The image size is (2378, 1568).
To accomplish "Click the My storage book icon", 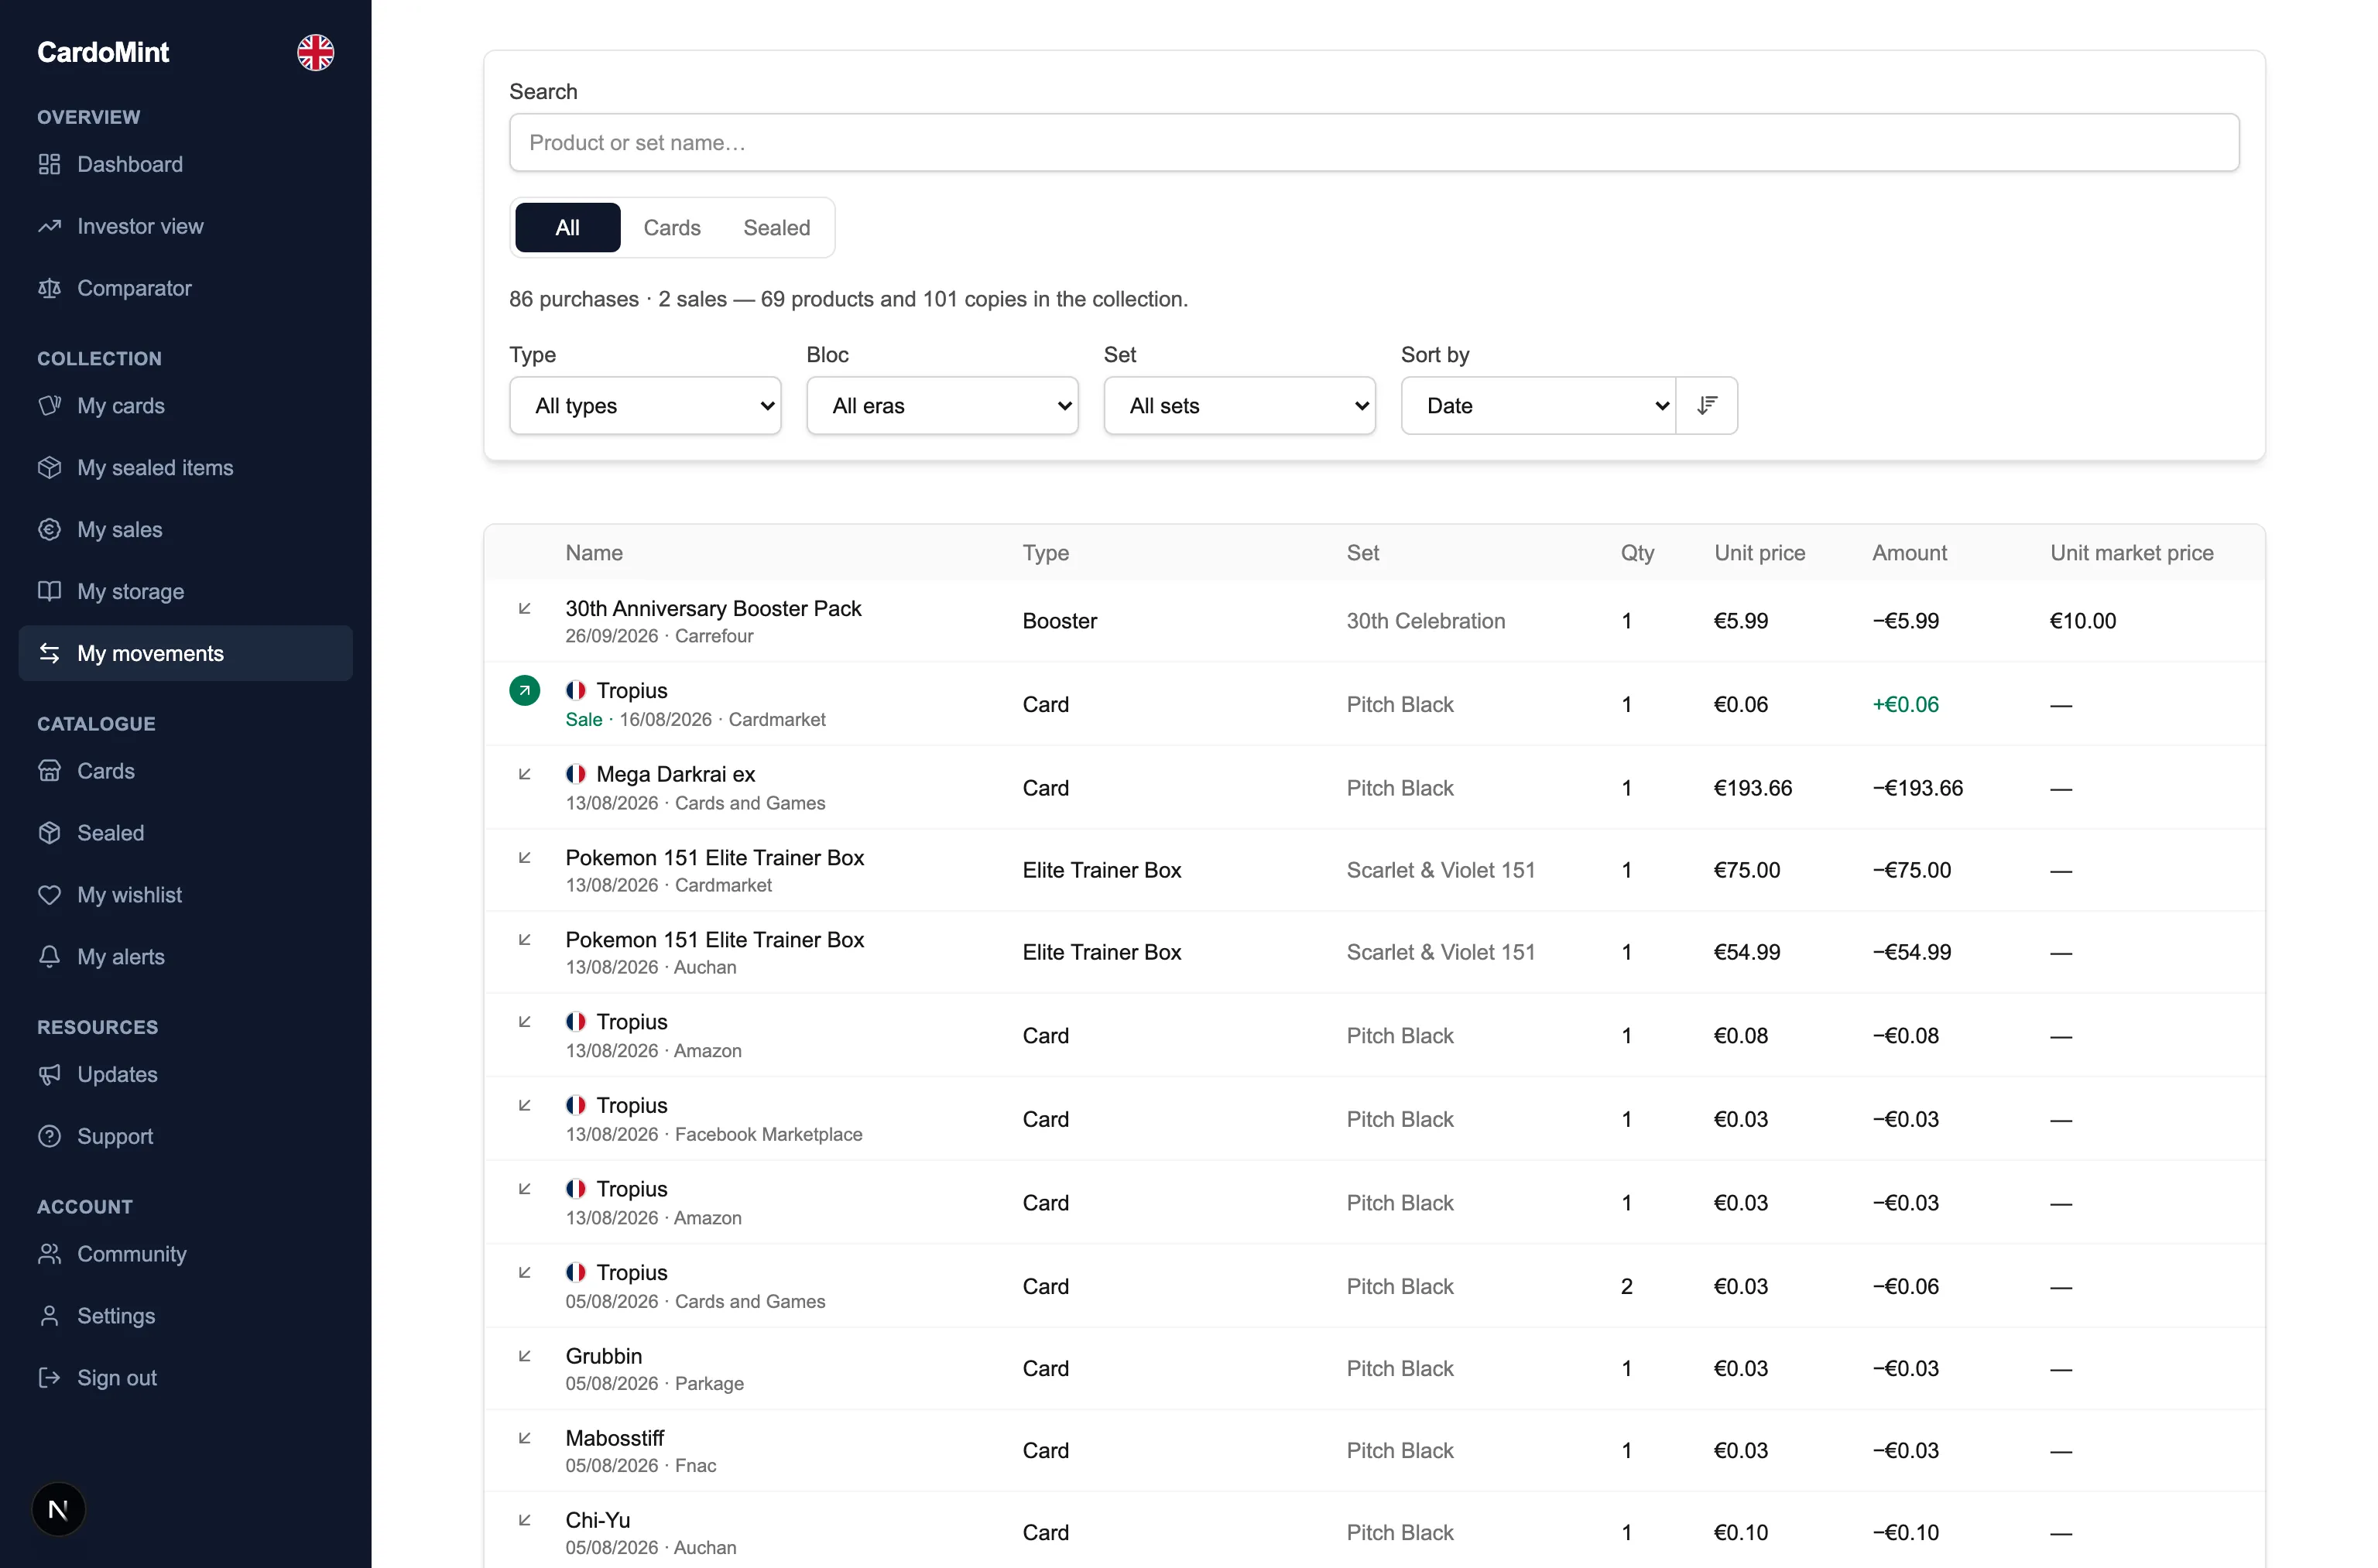I will [x=49, y=591].
